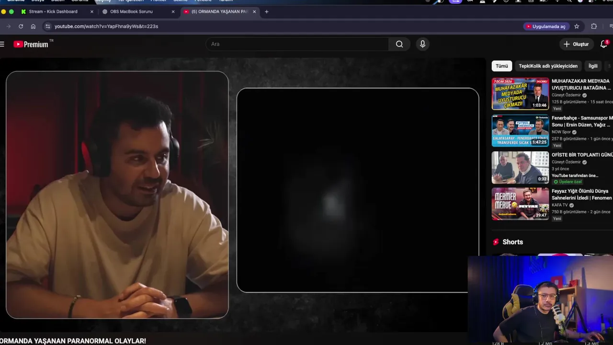Open Fenerbahçe - Samsunspor video thumbnail
This screenshot has width=613, height=345.
520,130
